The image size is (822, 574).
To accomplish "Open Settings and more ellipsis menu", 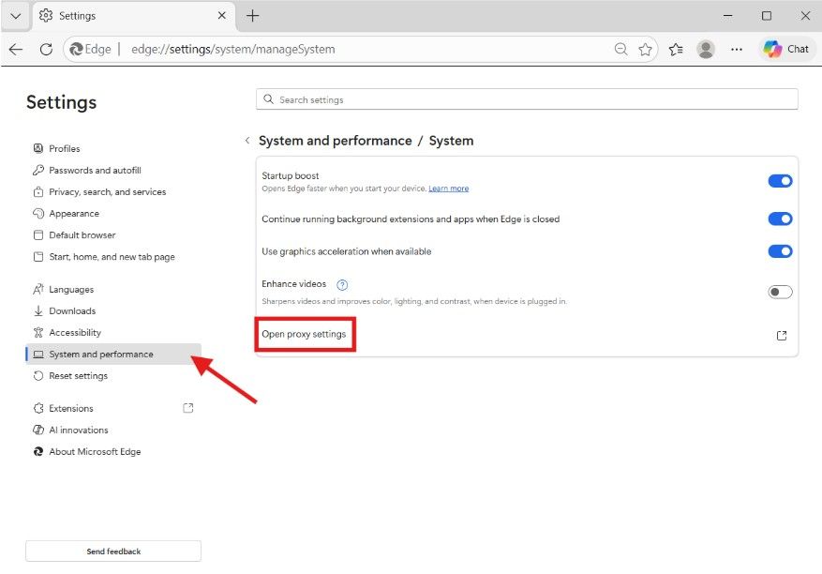I will [x=737, y=50].
